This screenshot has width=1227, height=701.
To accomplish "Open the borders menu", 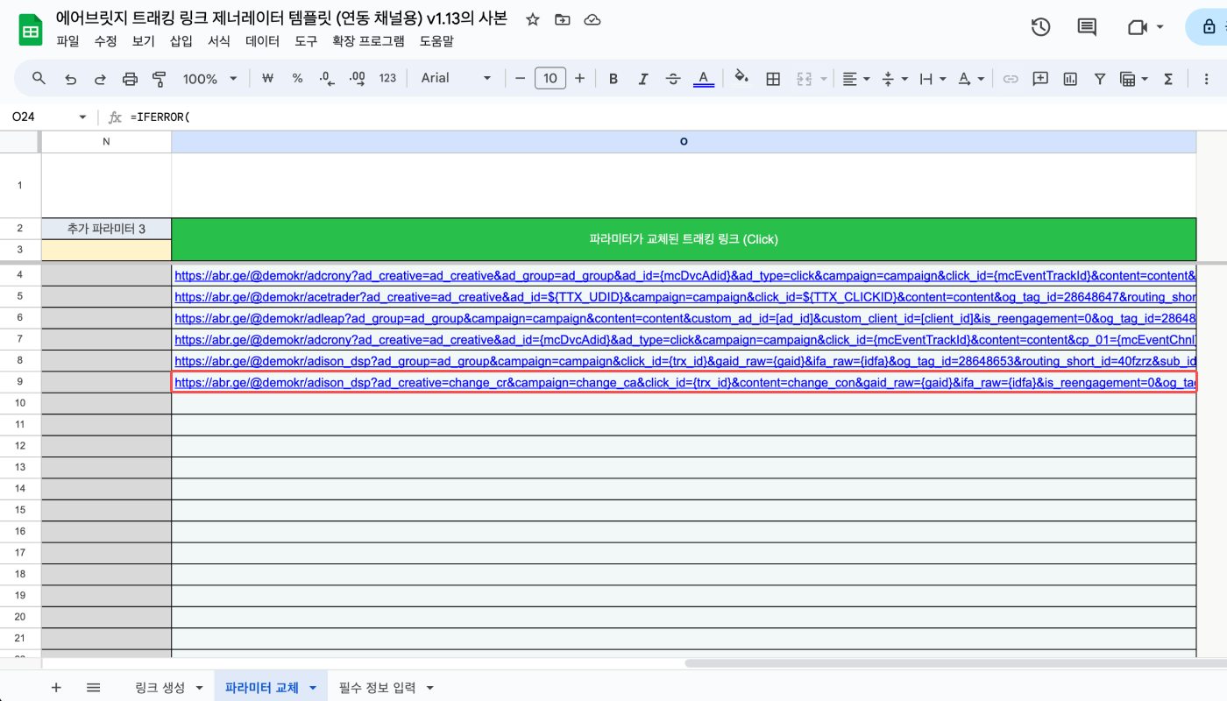I will (x=773, y=79).
